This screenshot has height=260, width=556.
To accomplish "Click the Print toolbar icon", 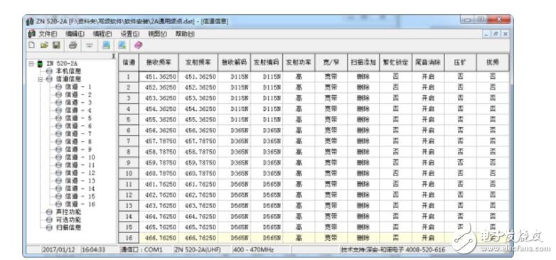I will point(73,45).
